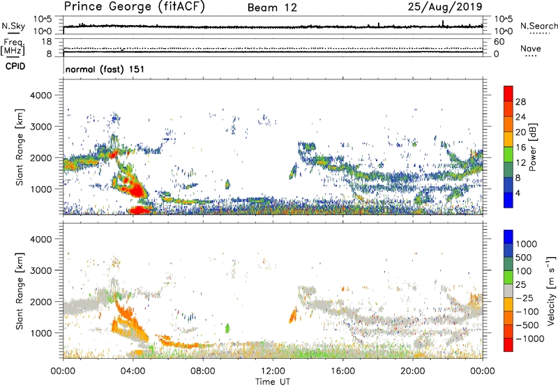Click the 'Velocity [m s-1]' color bar label
The height and width of the screenshot is (386, 558).
click(551, 291)
